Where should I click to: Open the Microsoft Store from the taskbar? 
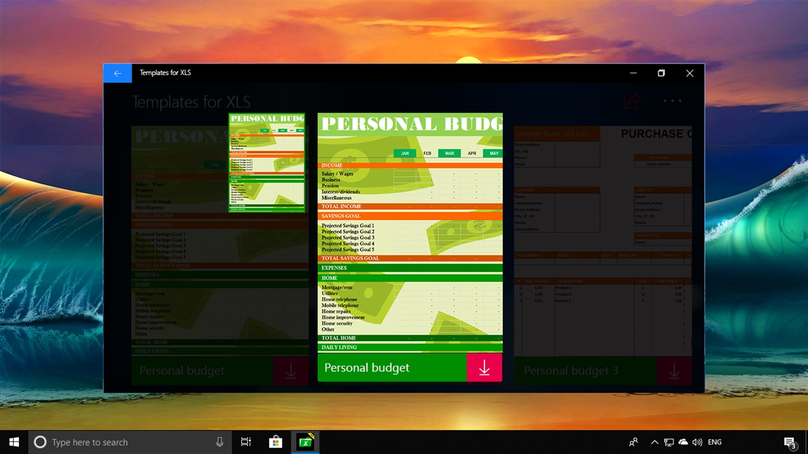tap(275, 442)
